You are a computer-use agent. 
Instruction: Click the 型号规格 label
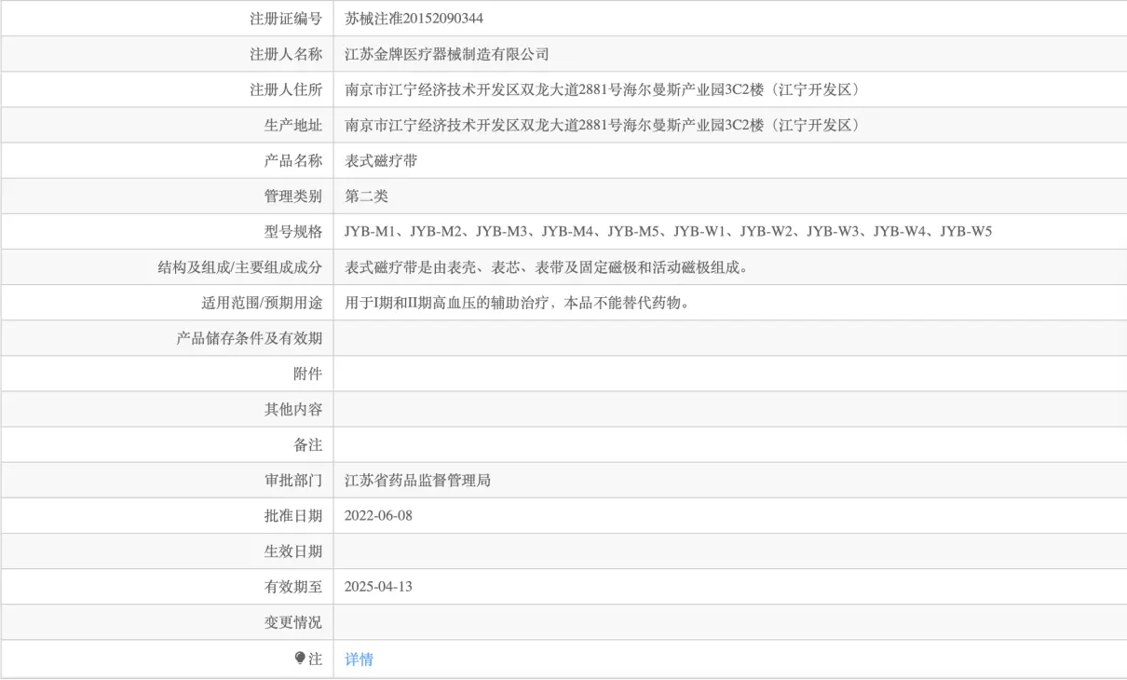293,231
